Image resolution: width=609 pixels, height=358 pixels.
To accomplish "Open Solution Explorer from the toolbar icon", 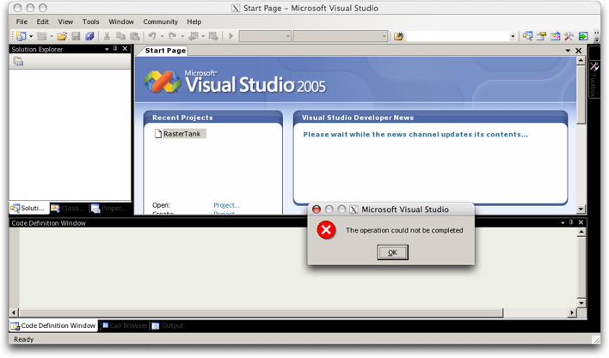I will pos(527,36).
